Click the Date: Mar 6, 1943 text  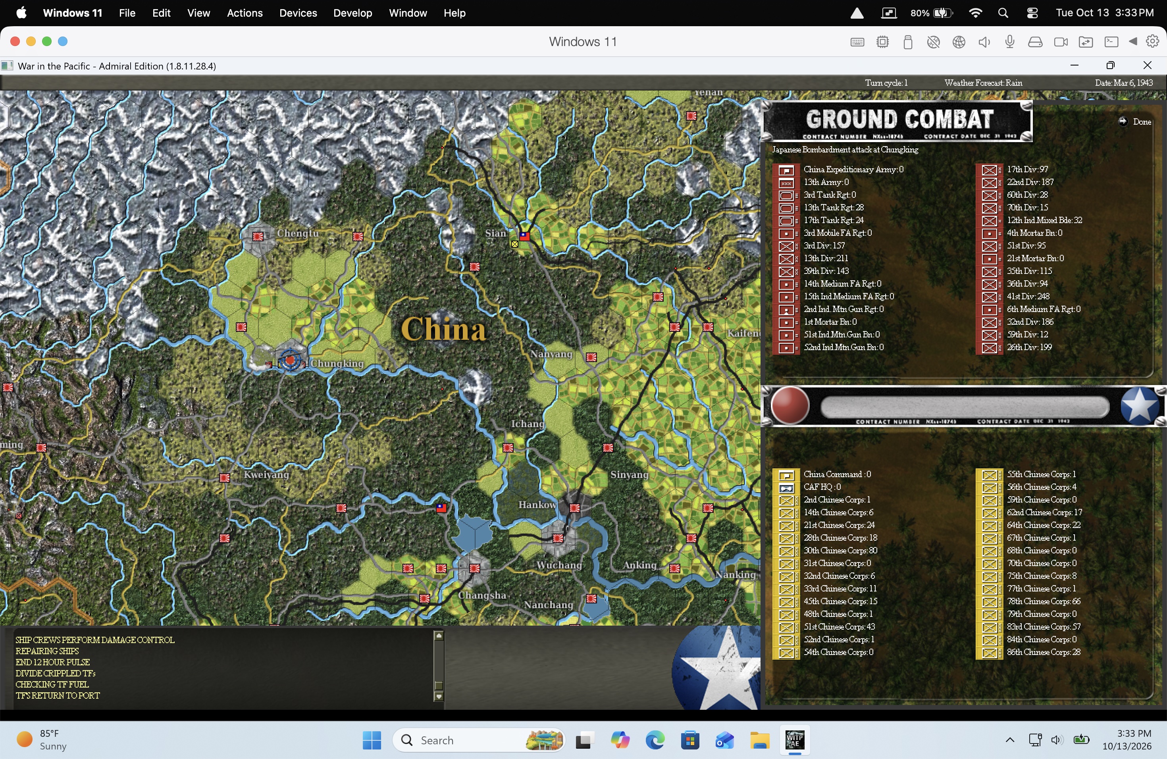pos(1124,83)
